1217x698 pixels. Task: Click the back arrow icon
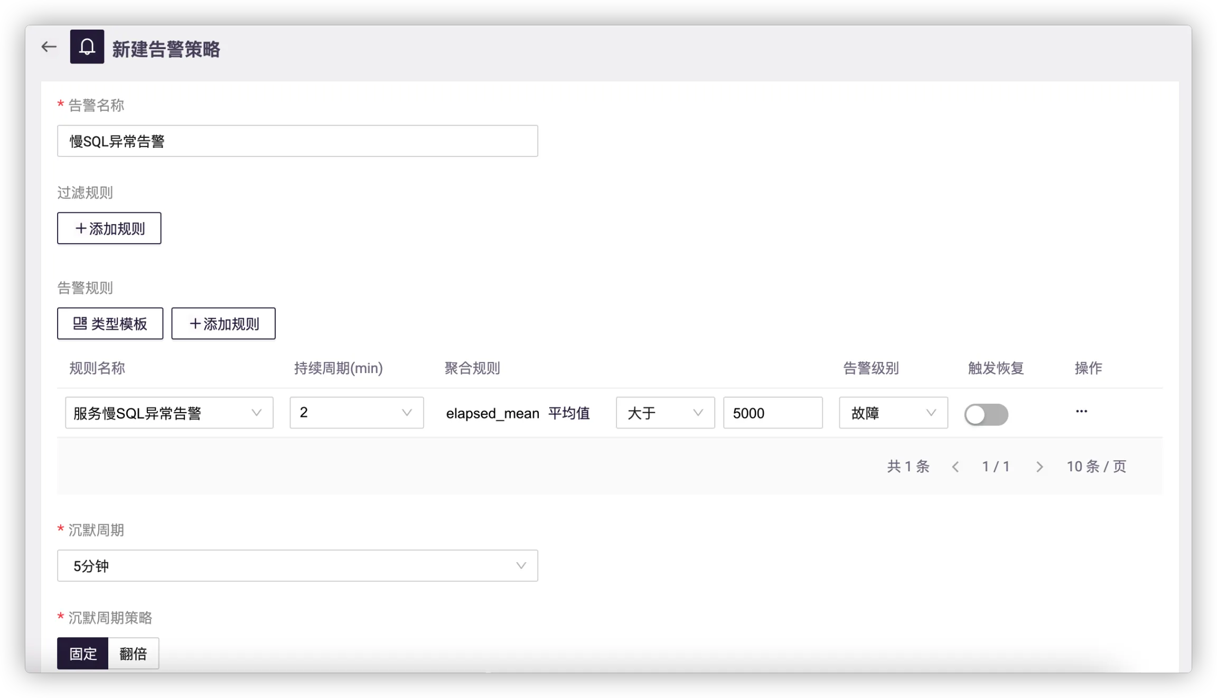tap(49, 47)
